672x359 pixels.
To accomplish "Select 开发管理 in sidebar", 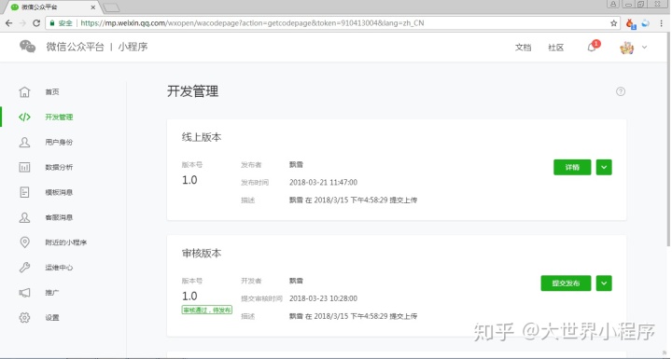I will pyautogui.click(x=59, y=117).
